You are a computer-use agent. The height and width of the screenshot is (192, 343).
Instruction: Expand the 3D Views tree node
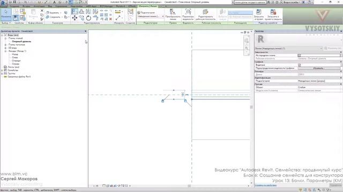5,48
